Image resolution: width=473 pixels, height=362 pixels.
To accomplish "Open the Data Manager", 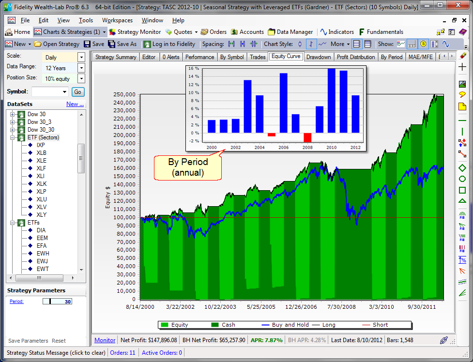I will coord(290,32).
